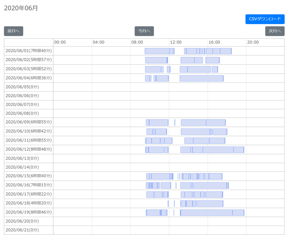Click the 16:00 time column header
Viewport: 287px width, 235px height.
click(x=214, y=42)
